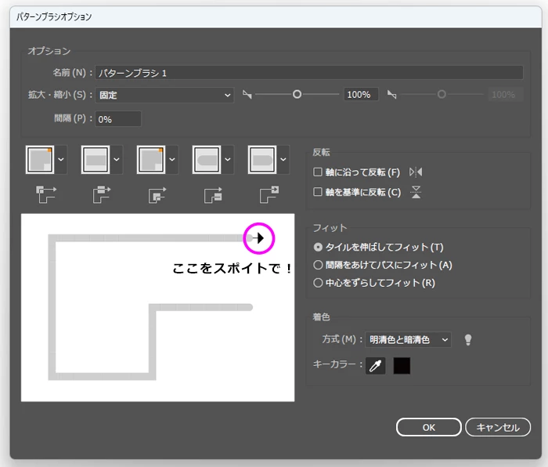Click the outer corner tile thumbnail
The width and height of the screenshot is (548, 467).
[x=40, y=160]
